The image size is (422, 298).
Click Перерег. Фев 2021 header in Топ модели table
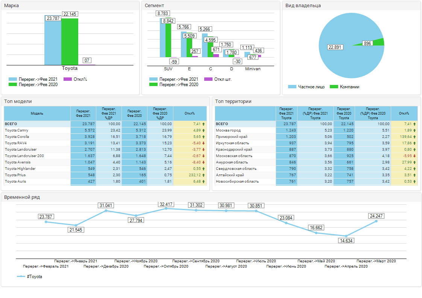click(83, 113)
